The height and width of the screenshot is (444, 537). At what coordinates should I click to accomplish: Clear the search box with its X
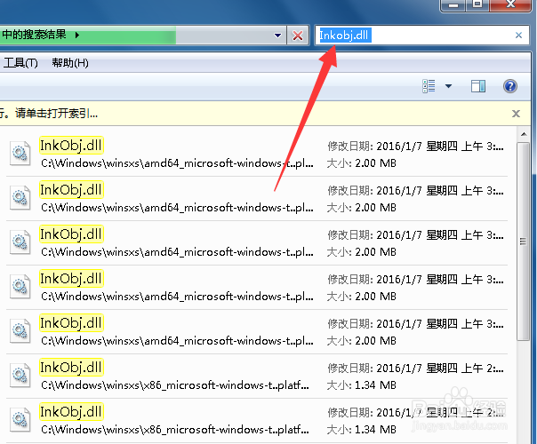(x=518, y=36)
